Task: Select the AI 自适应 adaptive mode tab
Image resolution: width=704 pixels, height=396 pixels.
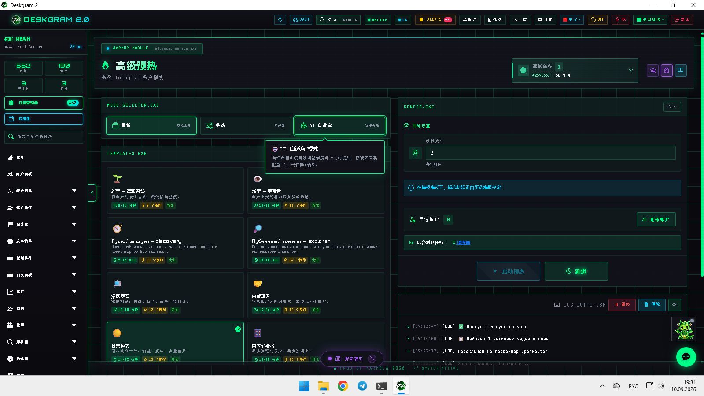Action: click(x=340, y=126)
